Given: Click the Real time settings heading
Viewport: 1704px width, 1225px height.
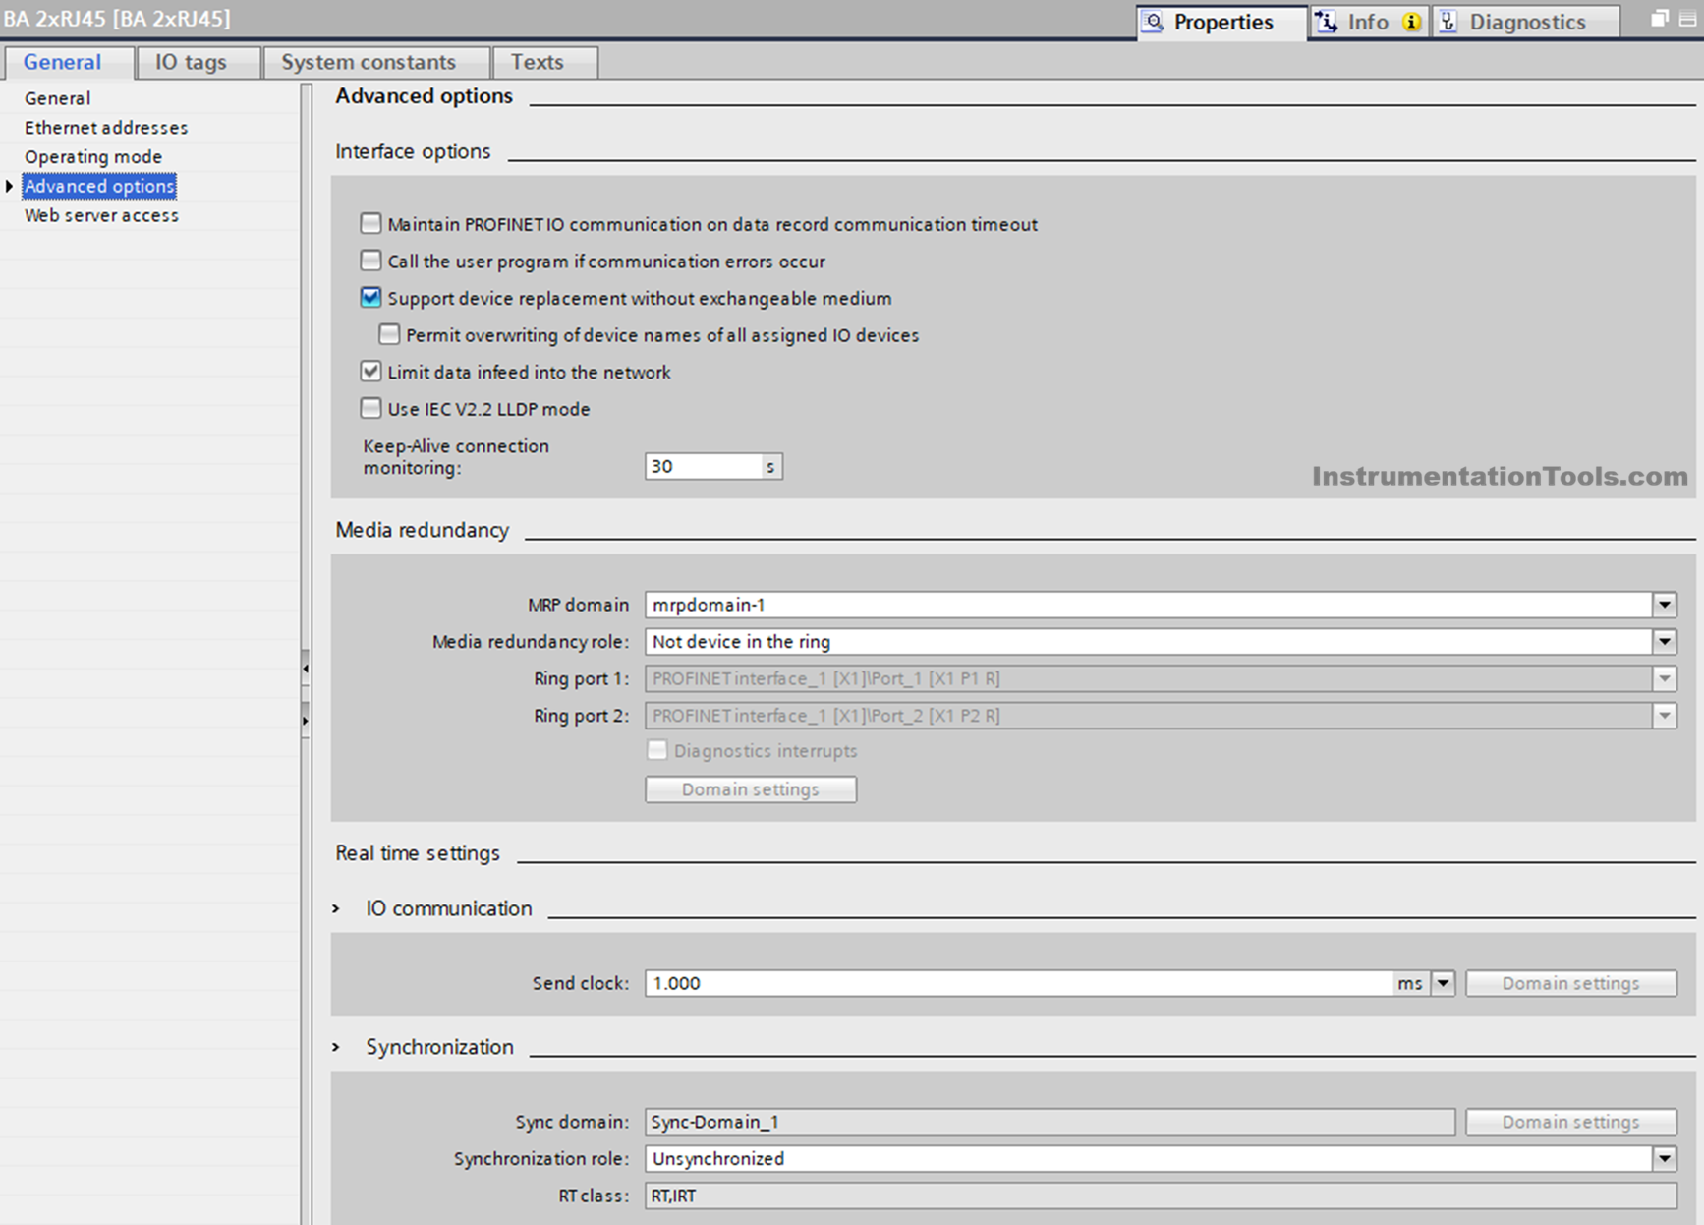Looking at the screenshot, I should tap(418, 853).
